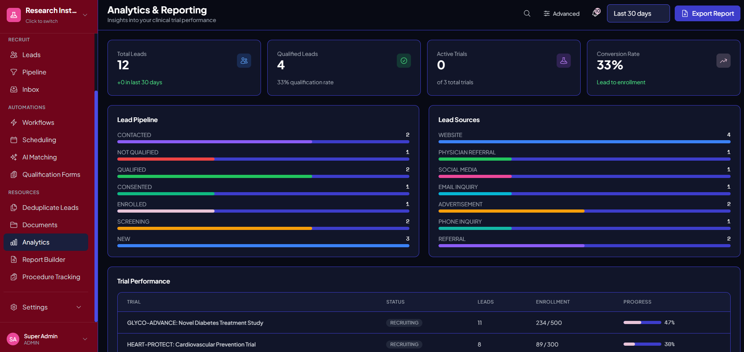Click the Leads people icon in sidebar
Screen dimensions: 744x352
coord(14,55)
